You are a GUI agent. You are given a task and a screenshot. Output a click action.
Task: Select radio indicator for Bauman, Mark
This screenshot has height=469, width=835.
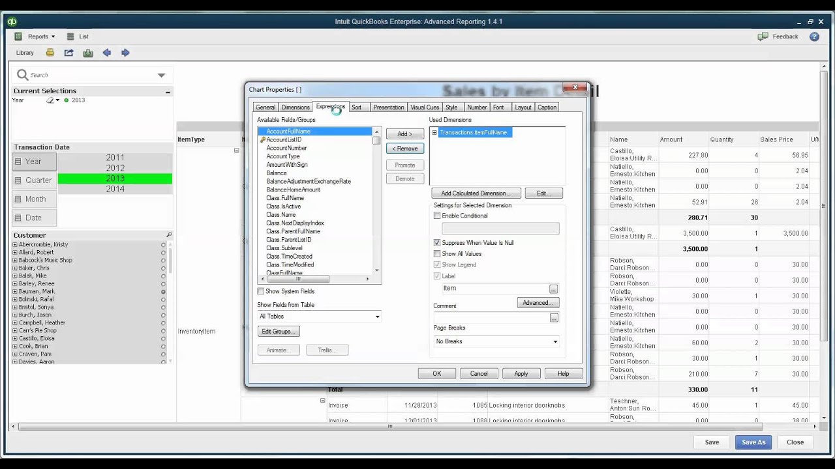tap(163, 291)
